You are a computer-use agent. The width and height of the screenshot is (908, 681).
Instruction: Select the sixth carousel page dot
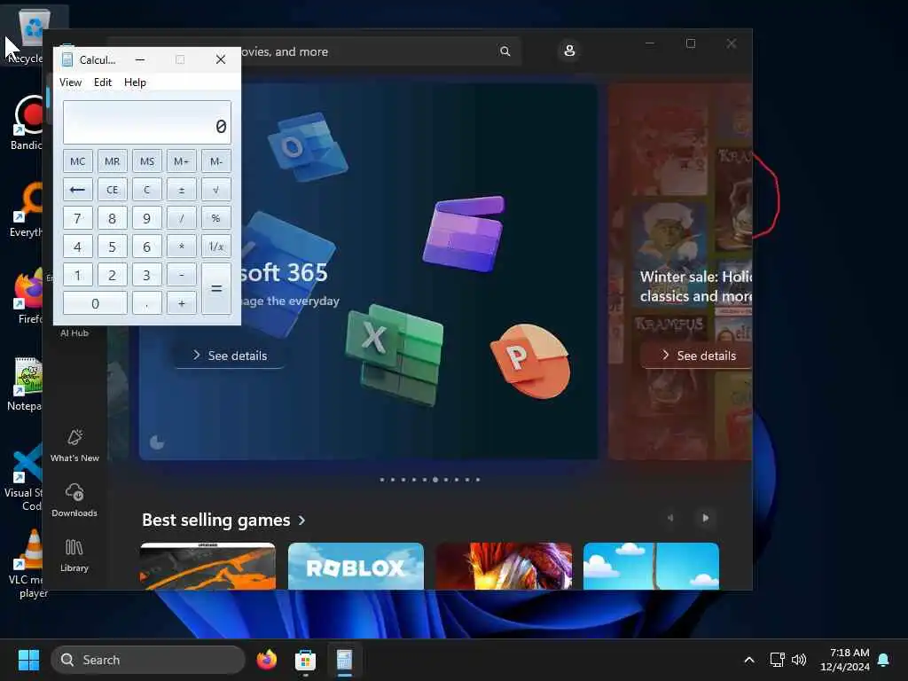[x=435, y=480]
